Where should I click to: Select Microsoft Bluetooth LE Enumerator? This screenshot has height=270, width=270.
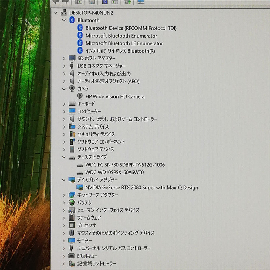click(x=124, y=43)
